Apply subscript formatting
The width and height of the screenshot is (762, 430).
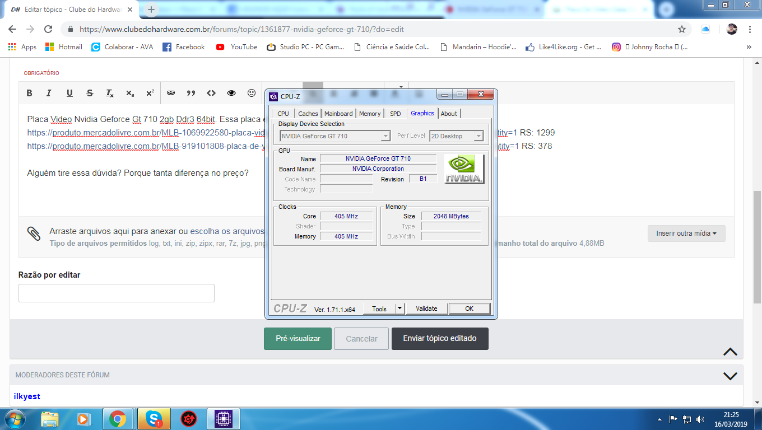[130, 93]
